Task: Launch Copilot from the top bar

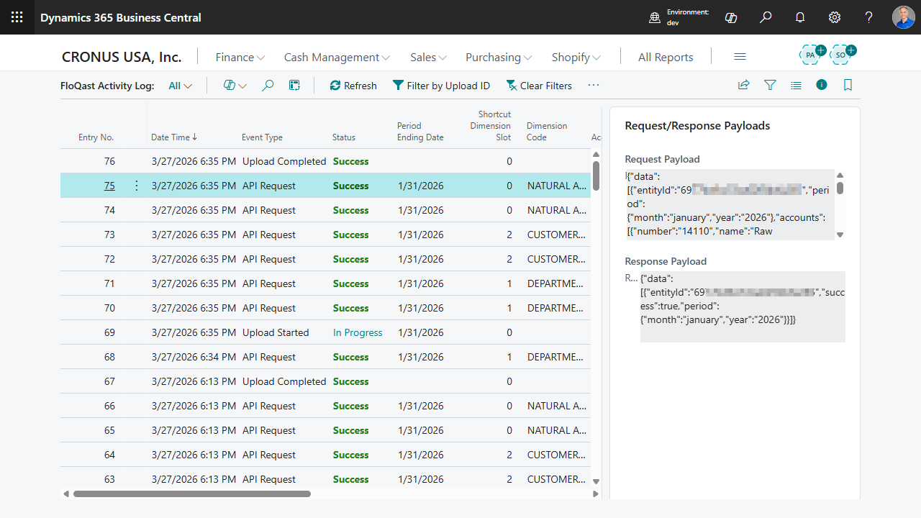Action: 731,17
